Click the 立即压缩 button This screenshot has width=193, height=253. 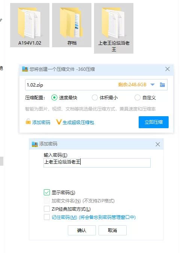point(154,122)
